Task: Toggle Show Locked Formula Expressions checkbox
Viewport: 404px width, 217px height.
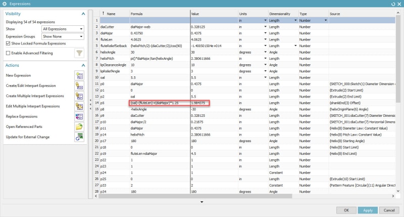Action: pos(8,44)
